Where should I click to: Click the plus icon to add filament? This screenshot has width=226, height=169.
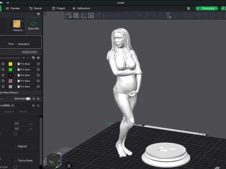[24, 58]
